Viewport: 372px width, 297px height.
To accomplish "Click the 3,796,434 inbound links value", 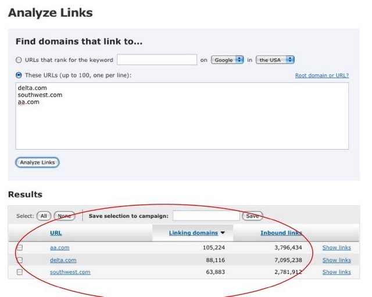I will pyautogui.click(x=288, y=248).
